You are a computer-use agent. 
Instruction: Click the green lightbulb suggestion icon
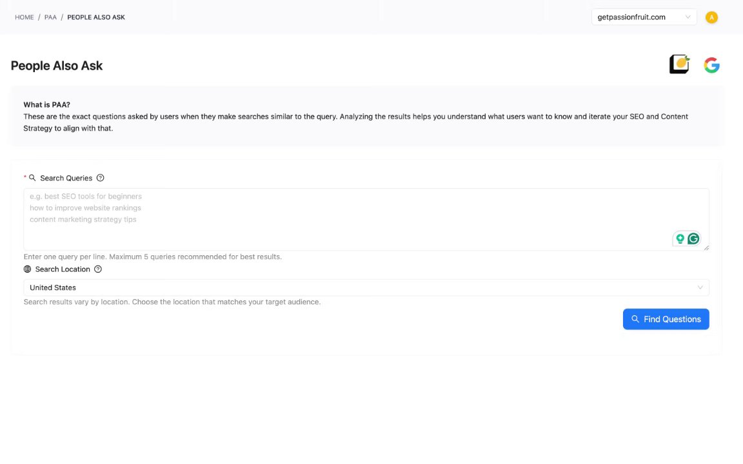coord(680,238)
